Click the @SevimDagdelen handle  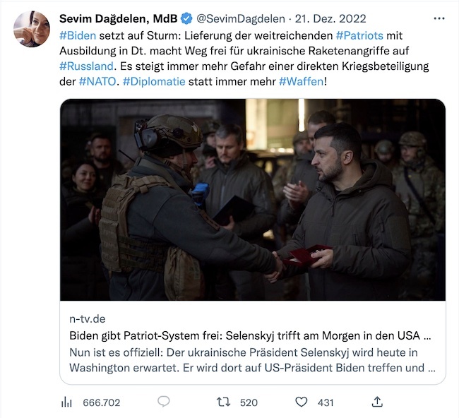click(x=241, y=19)
